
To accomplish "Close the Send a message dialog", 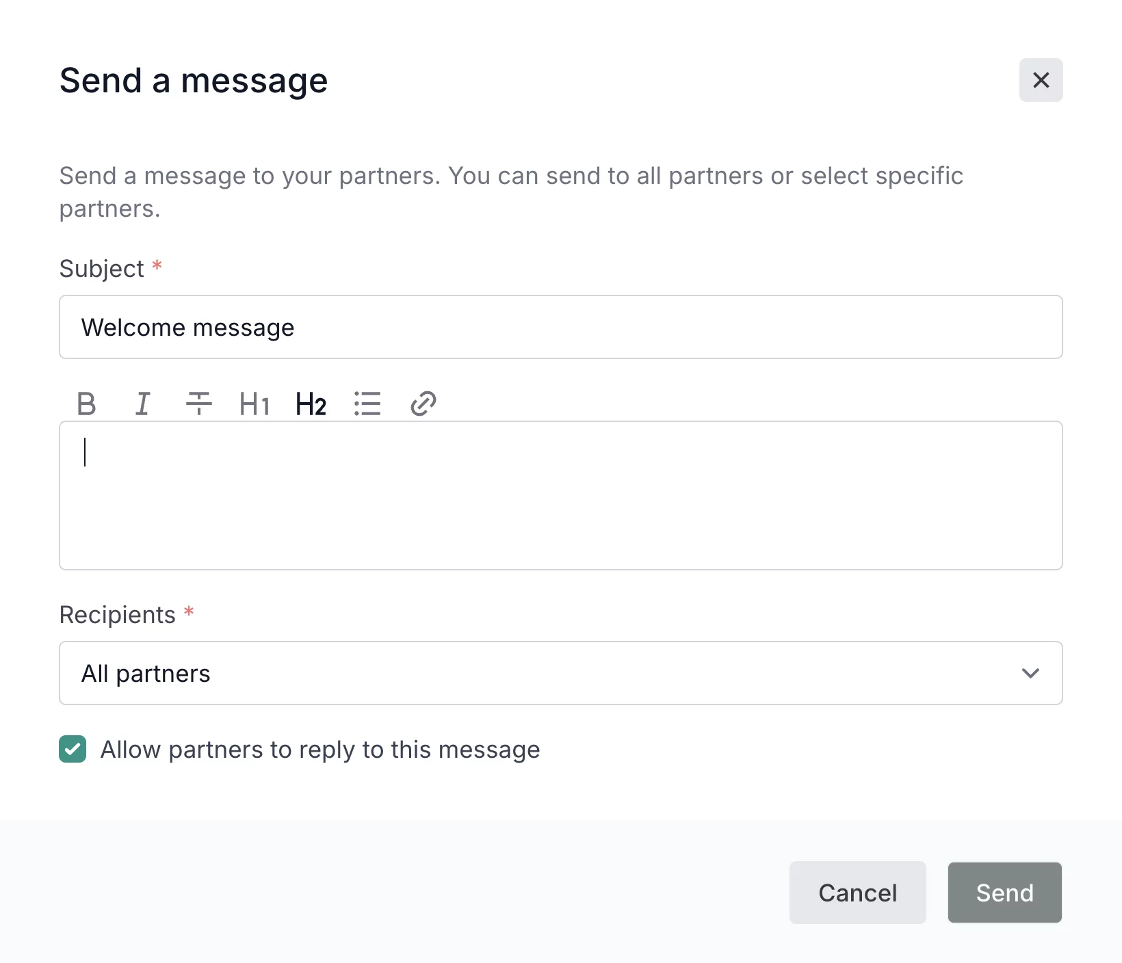I will pos(1041,80).
